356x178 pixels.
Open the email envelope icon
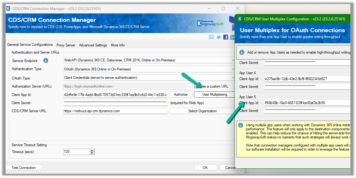point(211,37)
